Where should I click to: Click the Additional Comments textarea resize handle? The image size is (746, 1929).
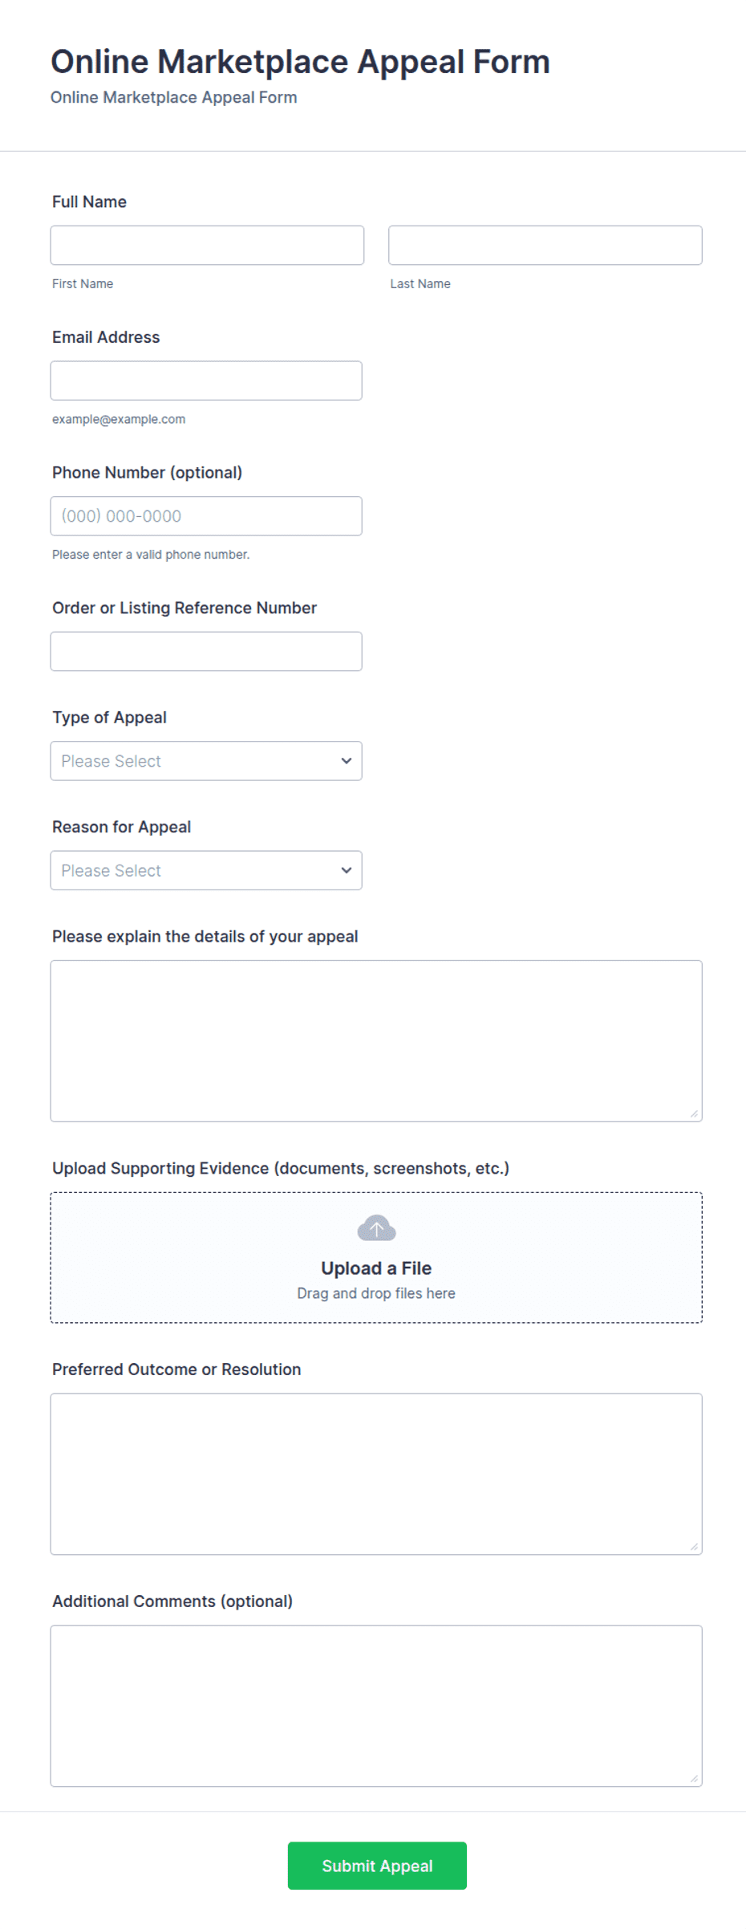click(x=694, y=1778)
